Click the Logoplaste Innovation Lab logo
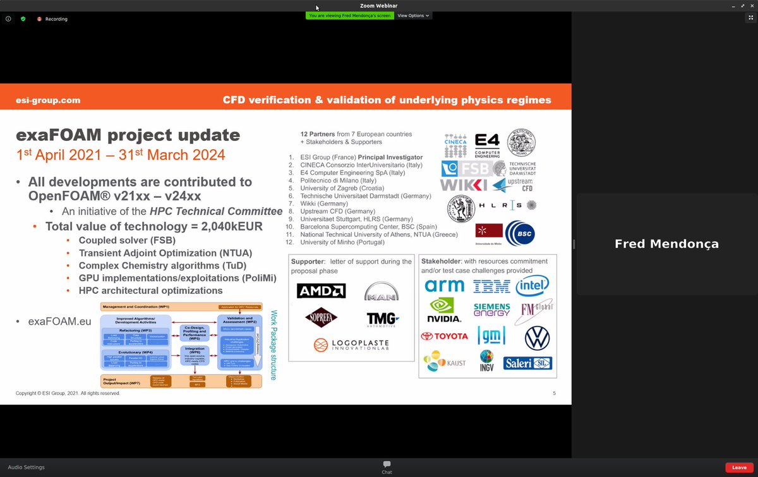Image resolution: width=758 pixels, height=477 pixels. pyautogui.click(x=351, y=346)
